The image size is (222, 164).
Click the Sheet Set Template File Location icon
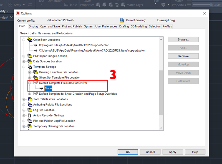coord(36,77)
